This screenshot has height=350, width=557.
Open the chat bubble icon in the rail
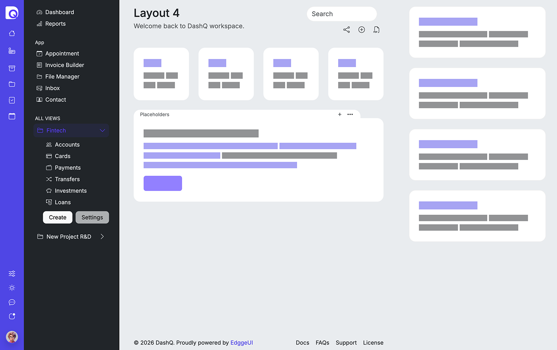coord(12,302)
